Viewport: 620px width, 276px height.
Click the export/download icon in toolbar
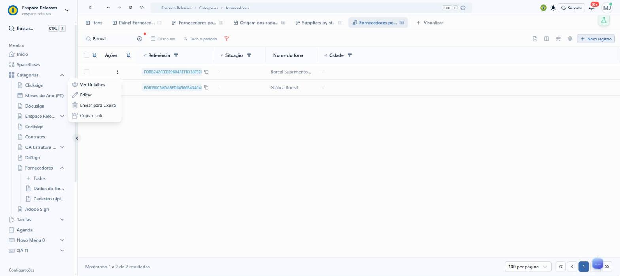(535, 39)
